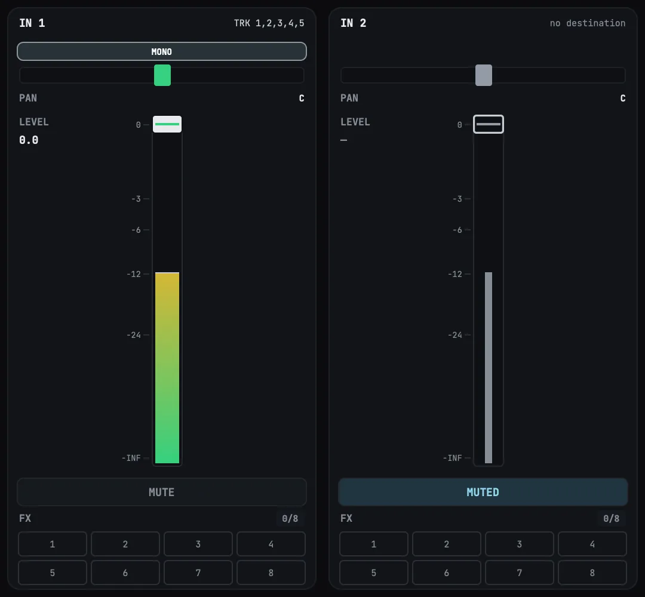Screen dimensions: 645x597
Task: Open FX slot 6 on IN 1
Action: point(125,573)
